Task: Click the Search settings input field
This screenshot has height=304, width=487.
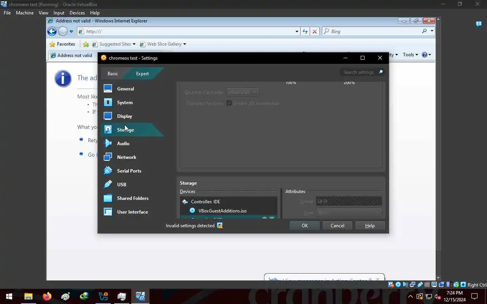Action: pyautogui.click(x=358, y=72)
